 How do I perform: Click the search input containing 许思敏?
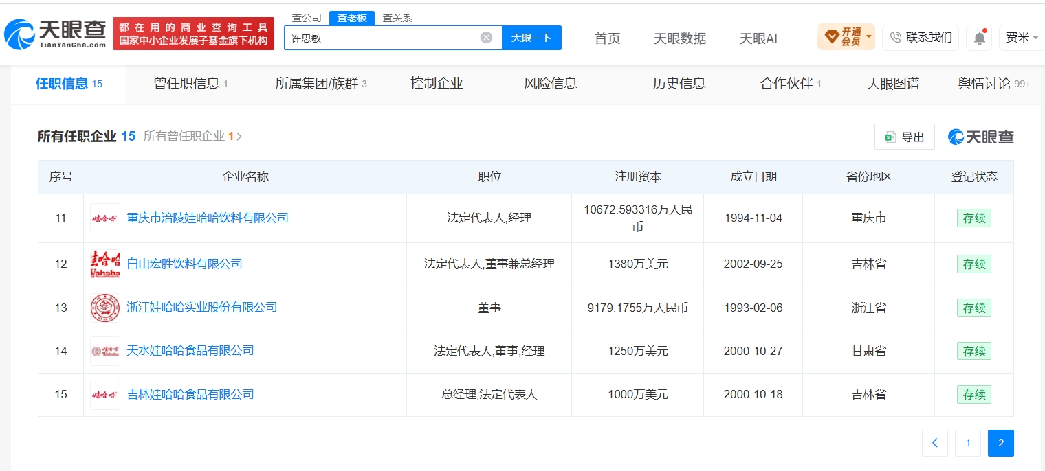(x=382, y=38)
